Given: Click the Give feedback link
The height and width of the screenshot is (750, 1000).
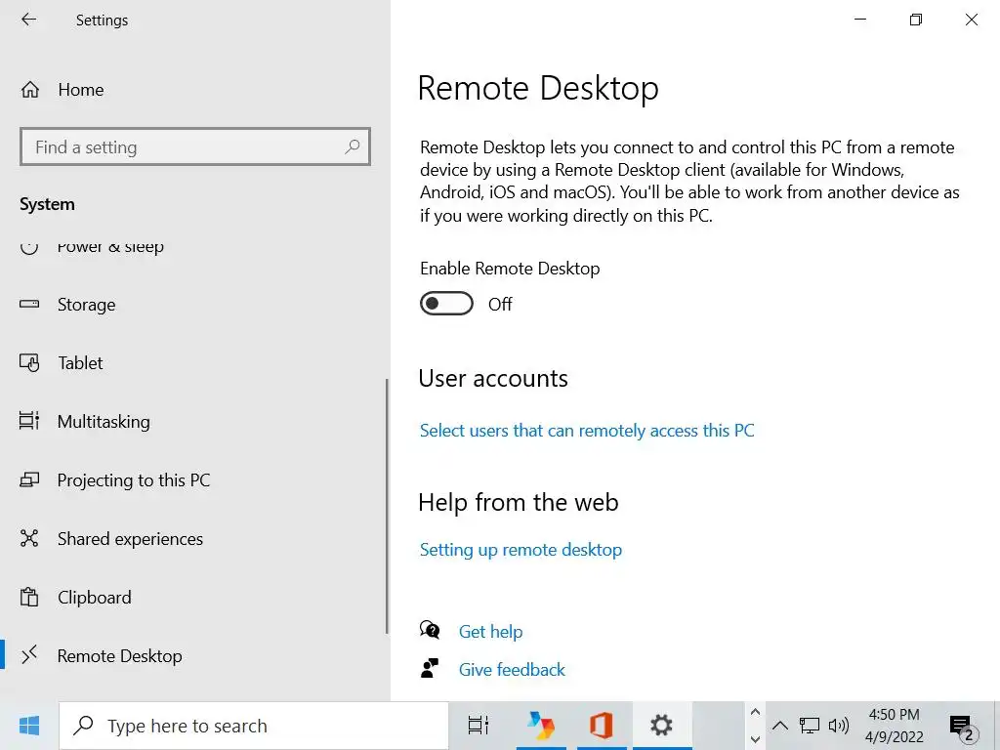Looking at the screenshot, I should click(512, 670).
